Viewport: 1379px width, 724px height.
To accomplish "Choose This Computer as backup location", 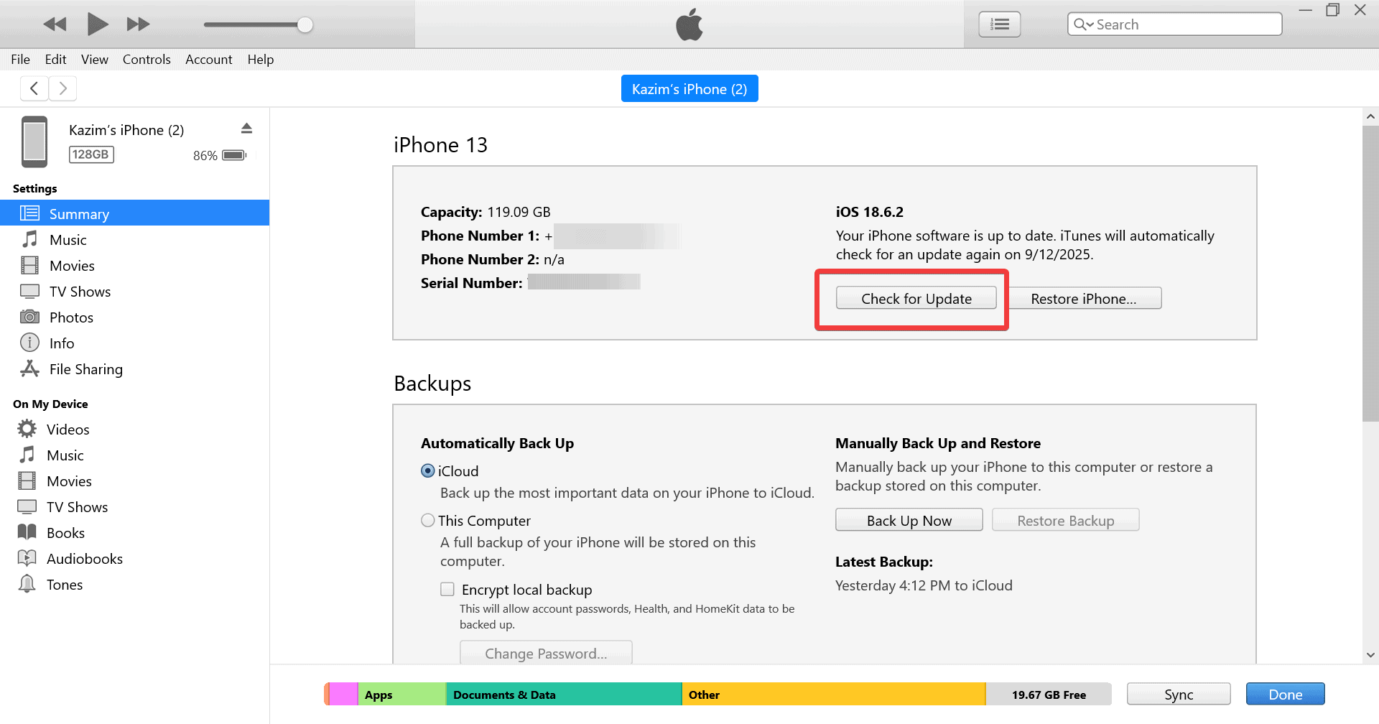I will point(428,521).
